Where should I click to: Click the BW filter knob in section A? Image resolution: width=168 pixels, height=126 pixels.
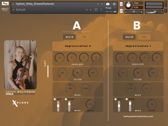93,73
